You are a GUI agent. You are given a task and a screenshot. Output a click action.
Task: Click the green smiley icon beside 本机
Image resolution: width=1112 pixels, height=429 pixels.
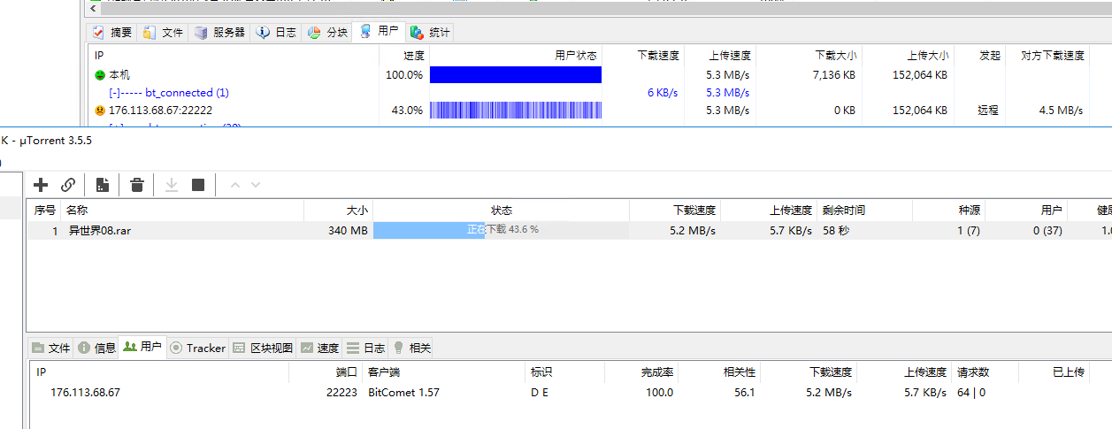pyautogui.click(x=100, y=75)
